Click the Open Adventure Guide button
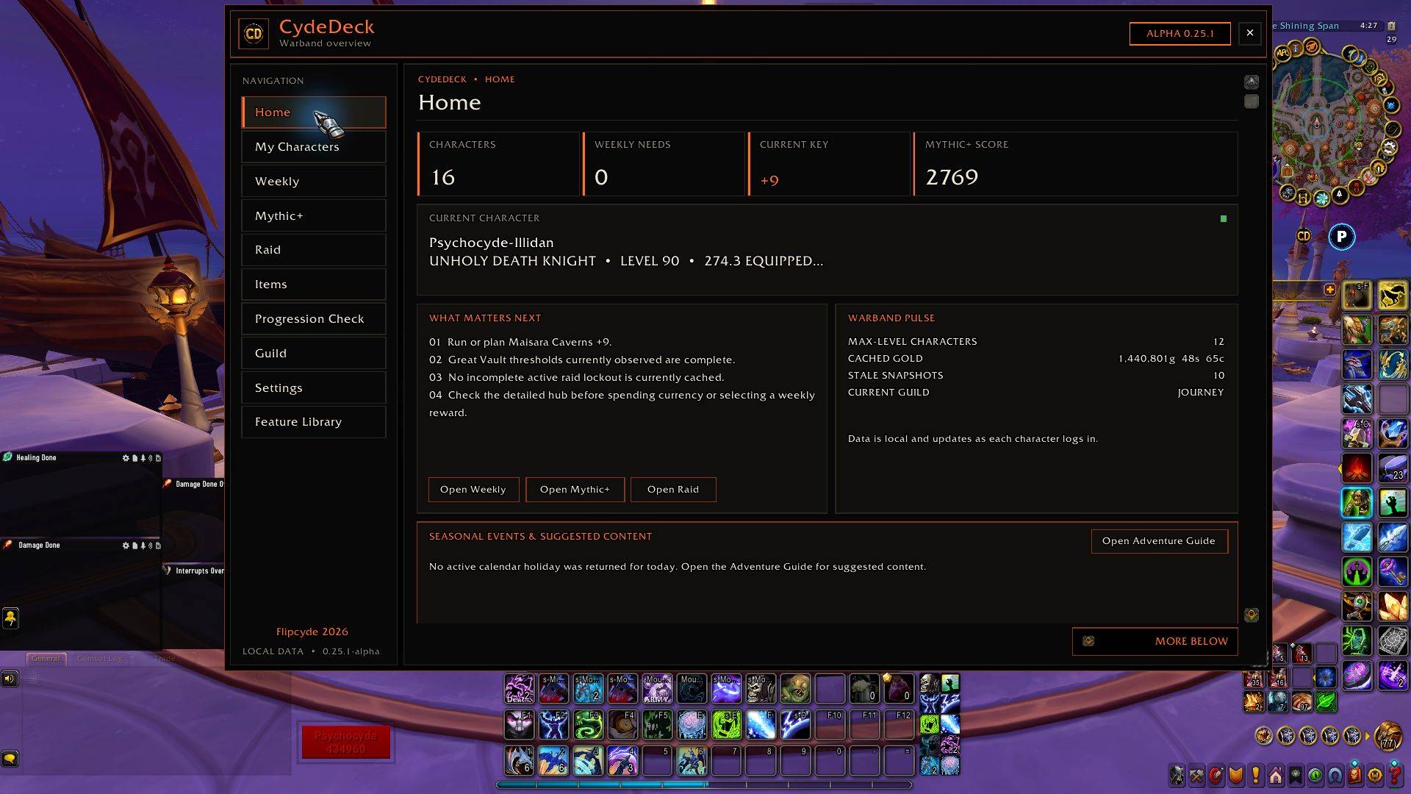The image size is (1411, 794). [x=1159, y=541]
